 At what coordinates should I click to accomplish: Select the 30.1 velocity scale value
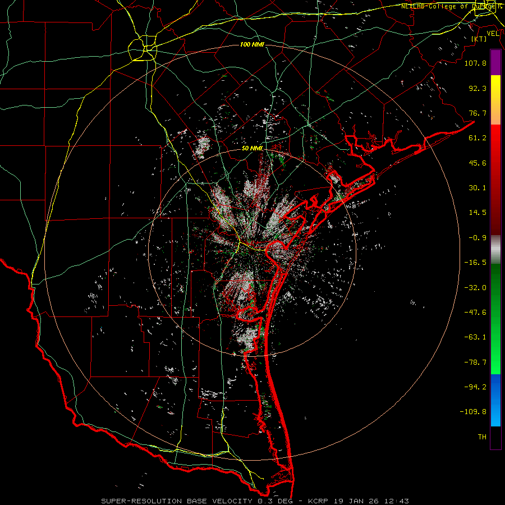click(478, 188)
